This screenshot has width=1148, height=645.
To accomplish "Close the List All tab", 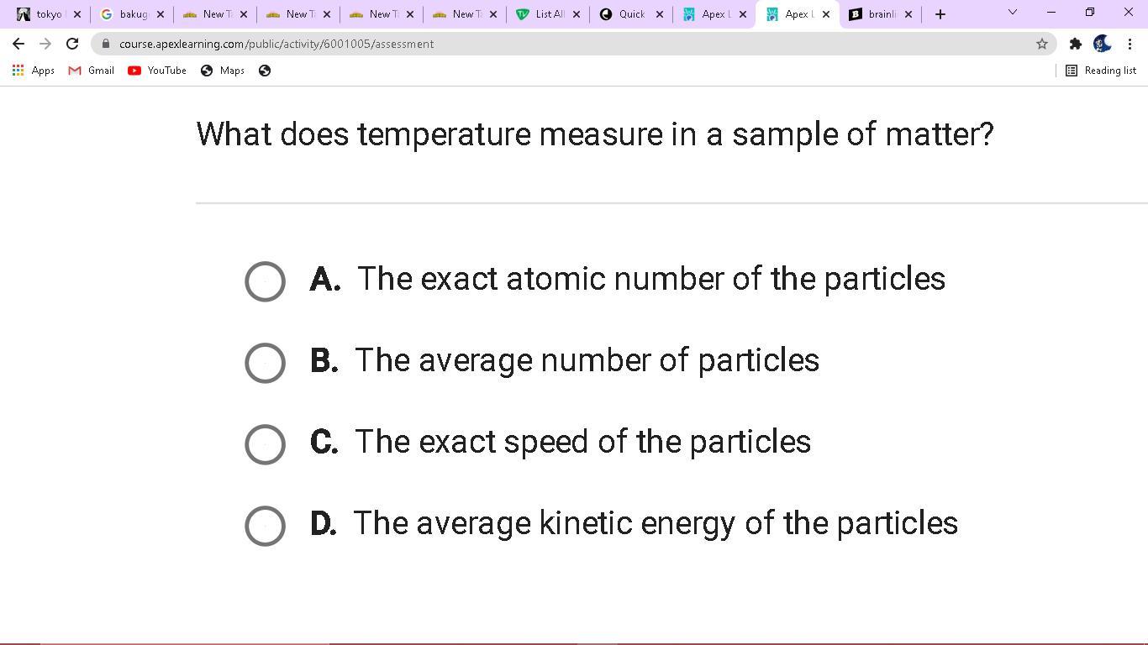I will [577, 14].
